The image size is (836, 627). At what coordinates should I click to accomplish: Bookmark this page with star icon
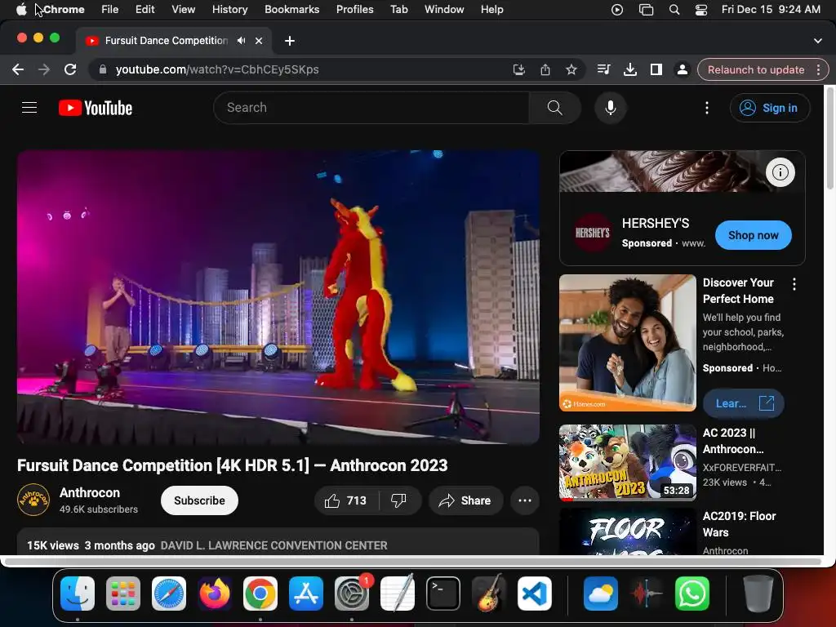[571, 69]
